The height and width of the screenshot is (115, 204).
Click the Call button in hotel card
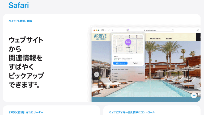tap(135, 63)
